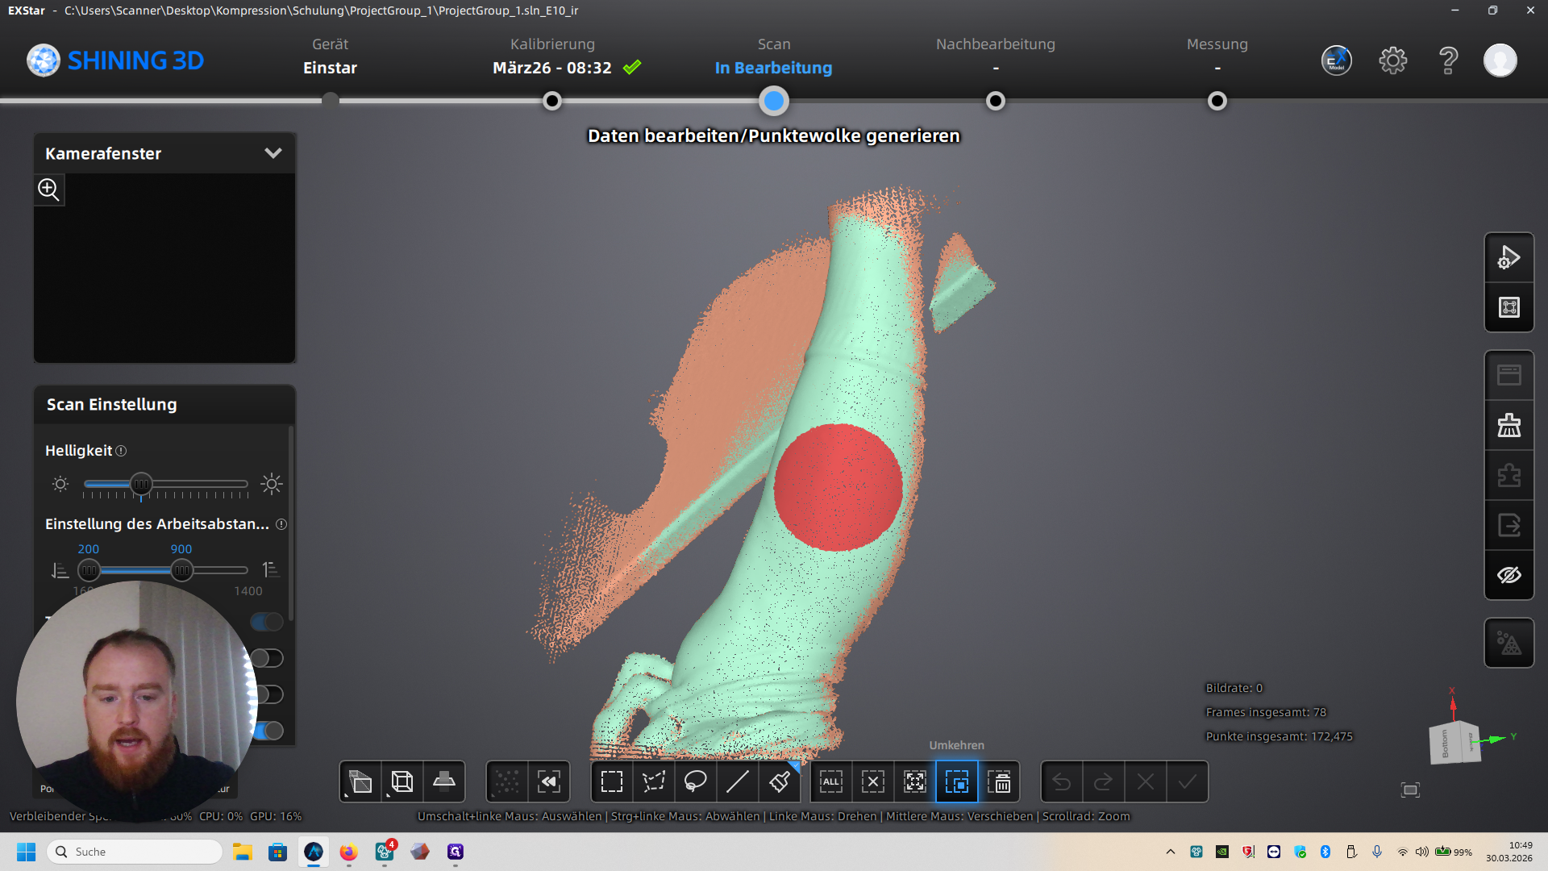Select the rectangle selection tool
Viewport: 1548px width, 871px height.
pos(612,781)
